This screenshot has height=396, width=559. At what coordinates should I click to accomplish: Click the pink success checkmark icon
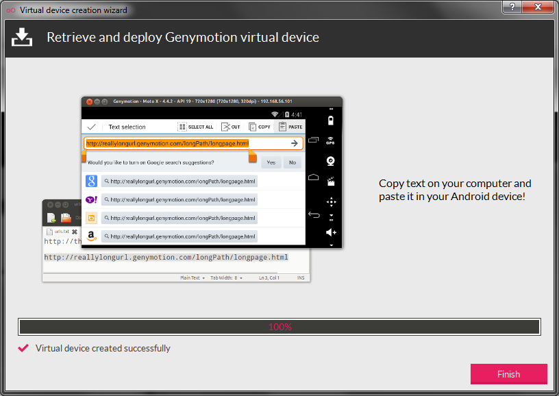click(x=23, y=348)
